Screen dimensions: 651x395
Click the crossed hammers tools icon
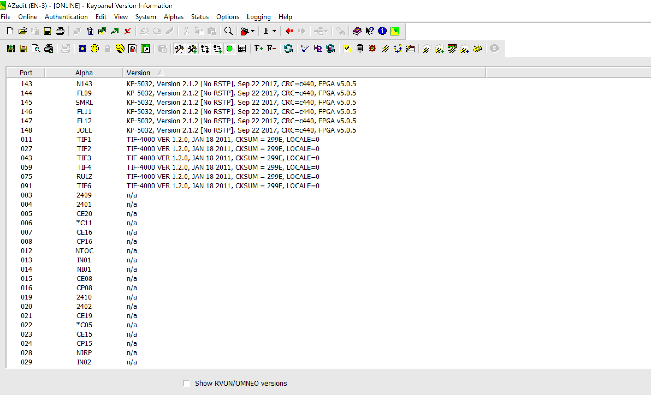(179, 49)
